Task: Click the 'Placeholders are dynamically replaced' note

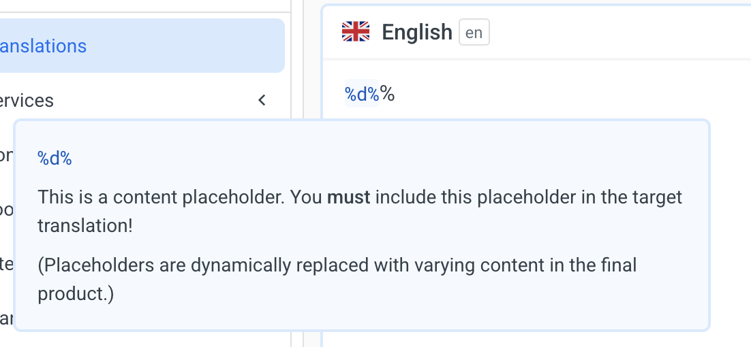Action: [204, 265]
